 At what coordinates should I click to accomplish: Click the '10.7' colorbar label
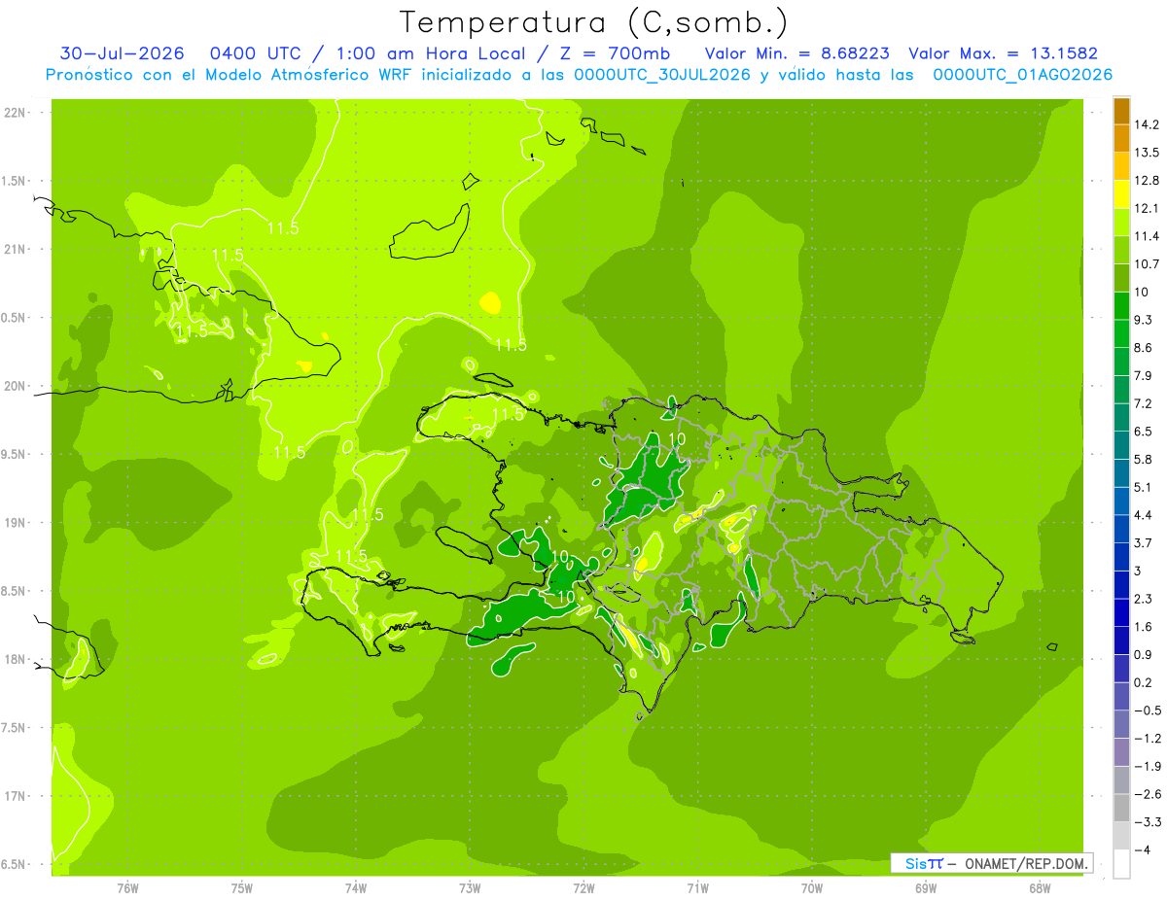(1147, 264)
